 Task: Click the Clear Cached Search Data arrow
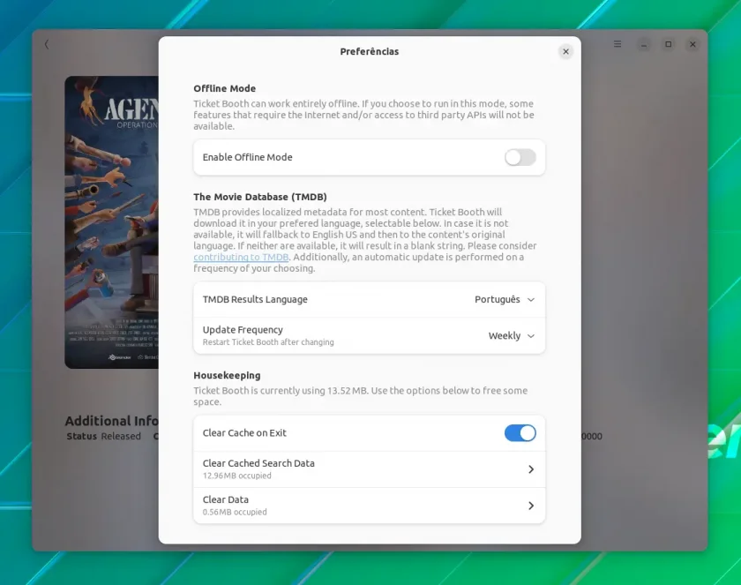tap(531, 469)
